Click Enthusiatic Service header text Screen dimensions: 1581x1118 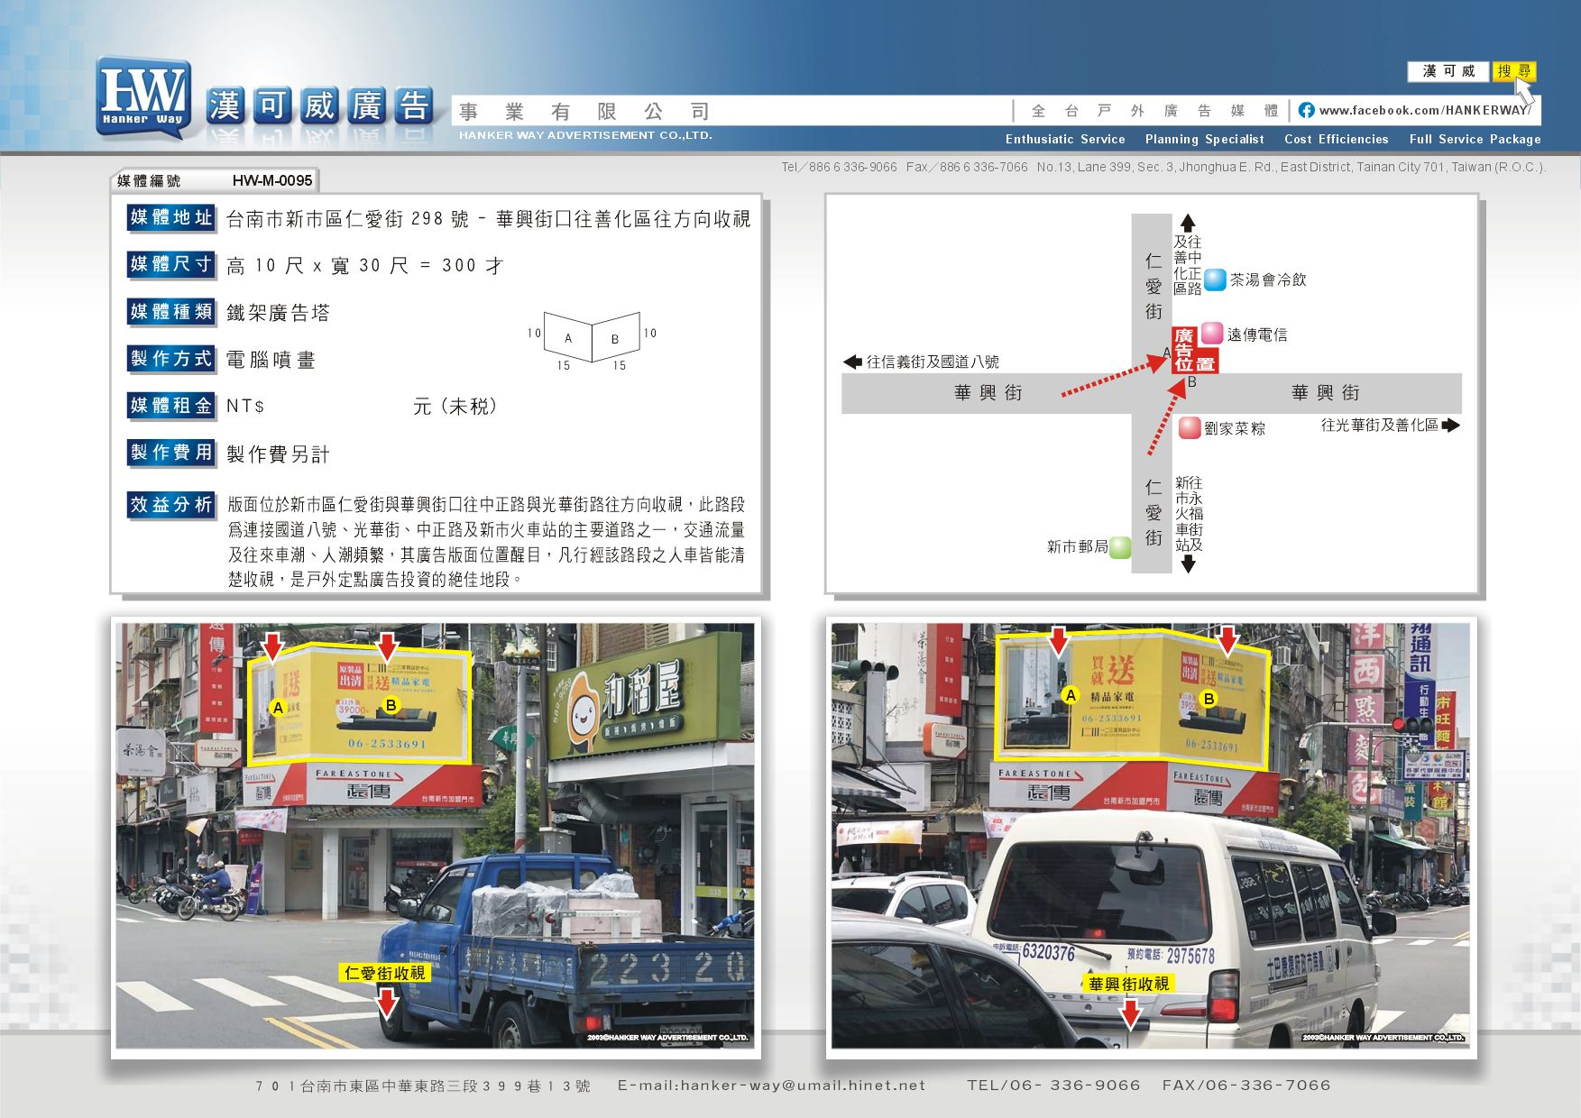[1065, 139]
